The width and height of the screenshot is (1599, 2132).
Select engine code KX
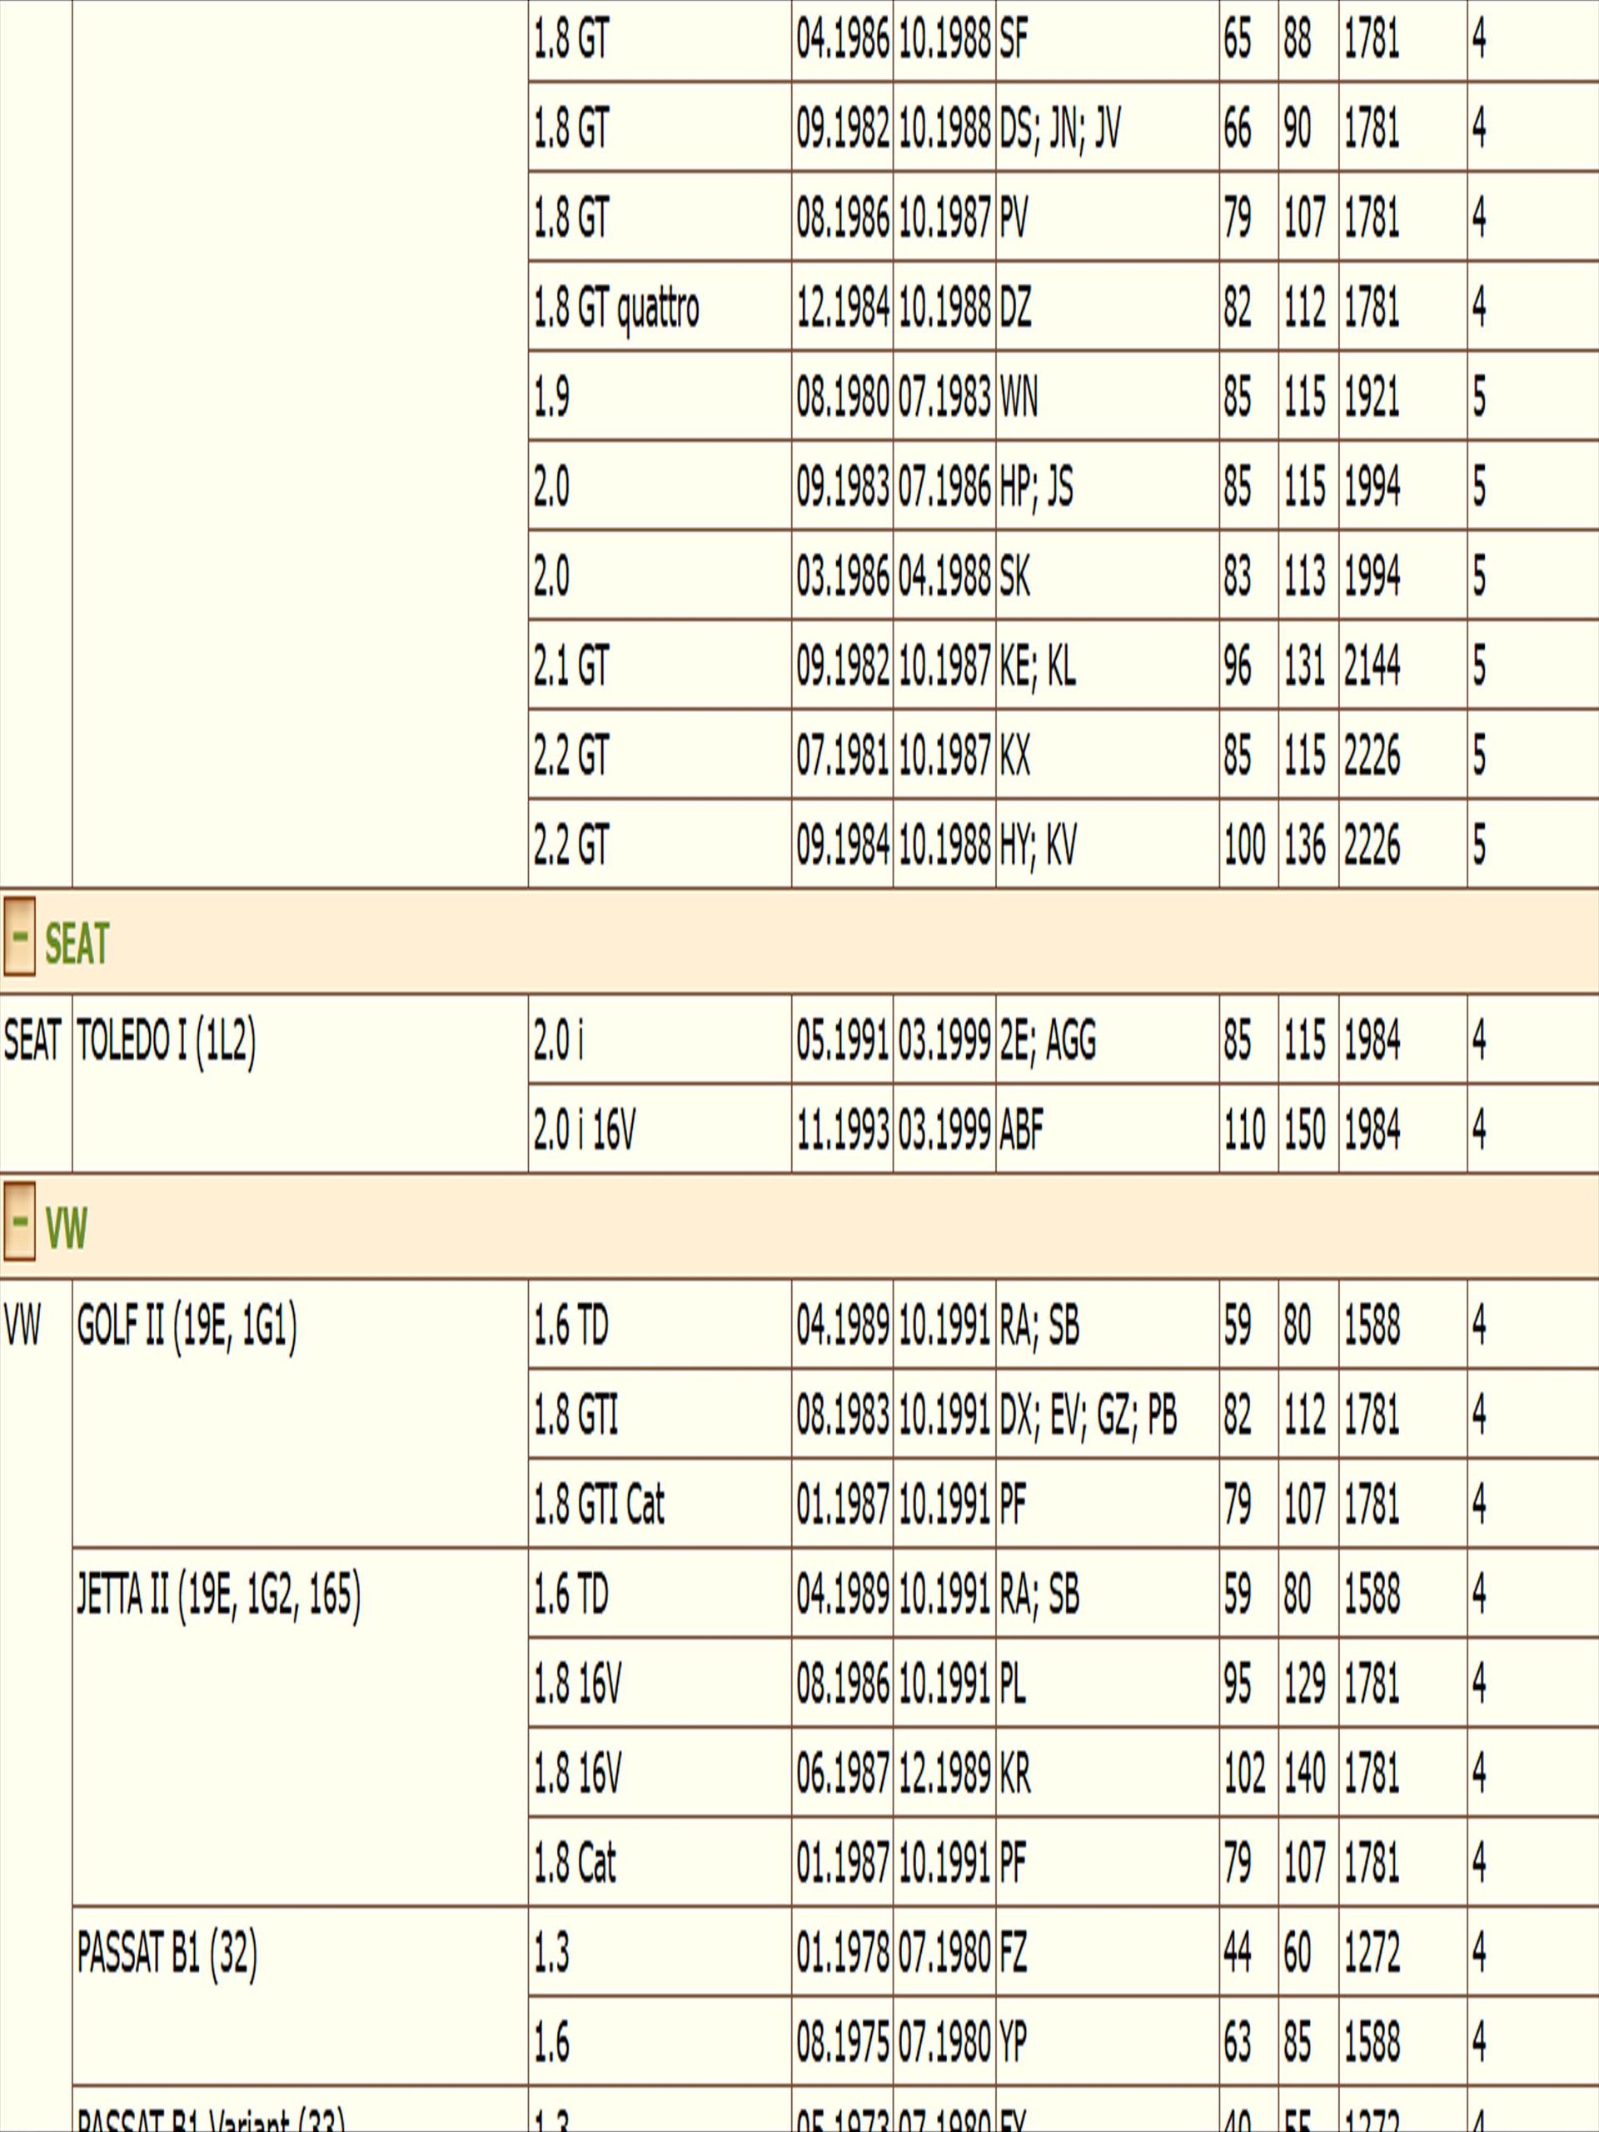click(1108, 755)
